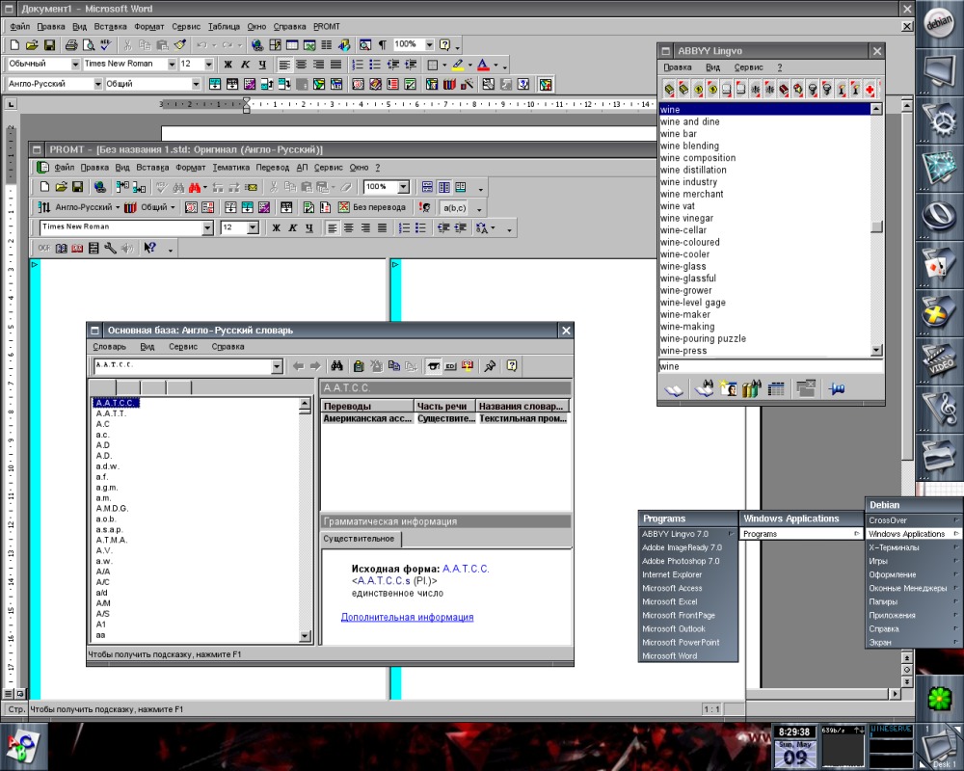Click the red binoculars search icon in PROMT
964x771 pixels.
(x=195, y=188)
